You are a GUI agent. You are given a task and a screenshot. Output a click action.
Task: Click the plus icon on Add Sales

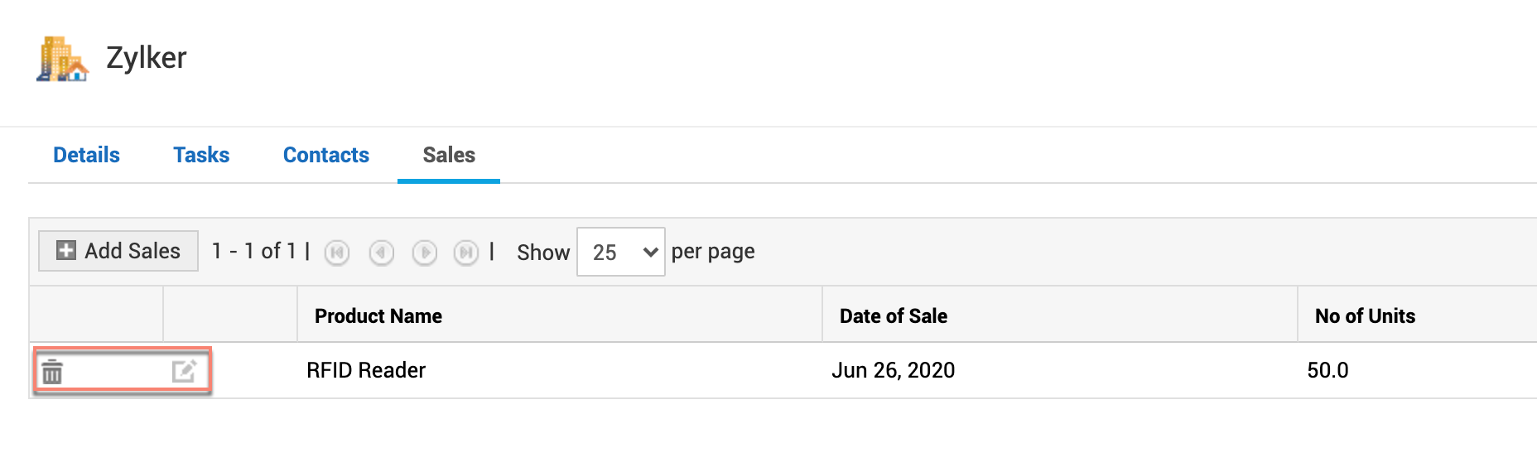(66, 250)
